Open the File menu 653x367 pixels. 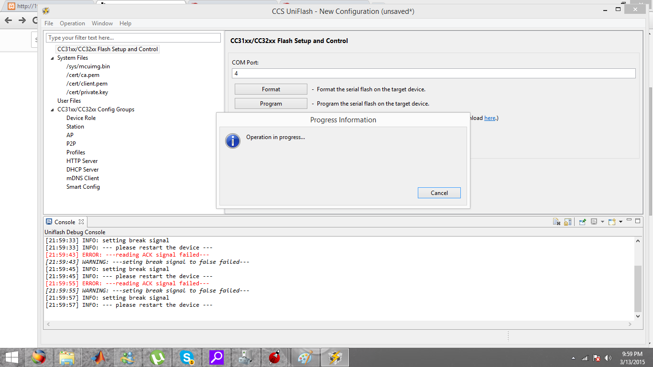(x=49, y=23)
